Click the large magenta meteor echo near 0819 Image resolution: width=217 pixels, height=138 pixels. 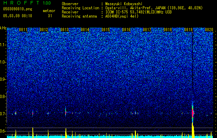pyautogui.click(x=193, y=113)
